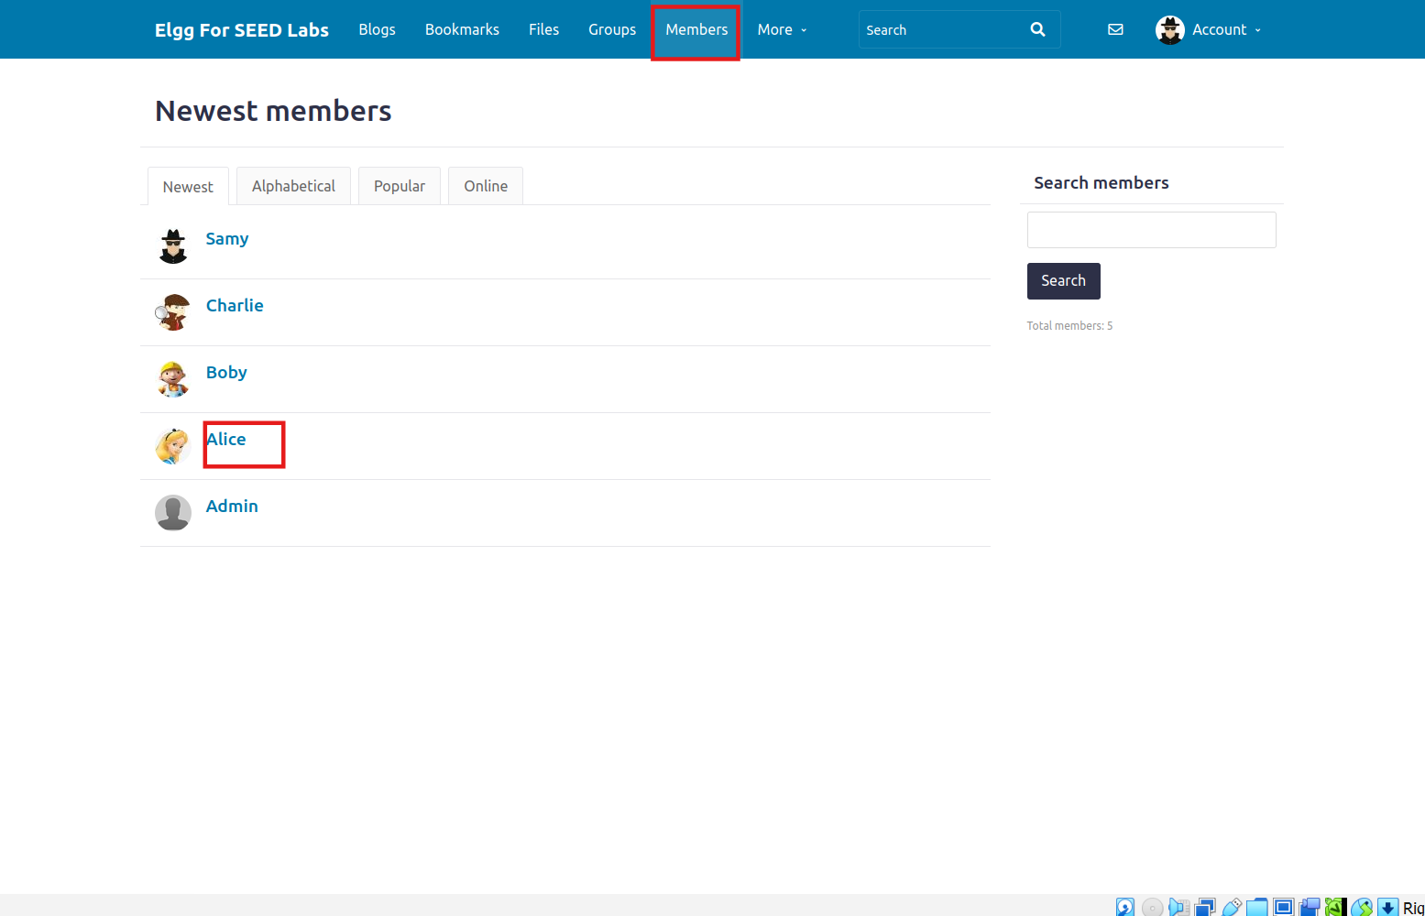The height and width of the screenshot is (916, 1425).
Task: Click the VirtualBox audio speaker status icon
Action: tap(1178, 907)
